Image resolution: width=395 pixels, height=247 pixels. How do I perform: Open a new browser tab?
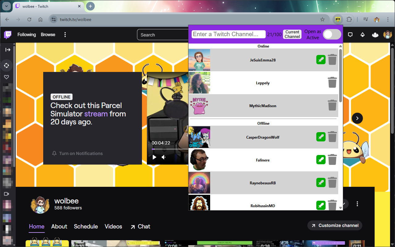coord(90,6)
